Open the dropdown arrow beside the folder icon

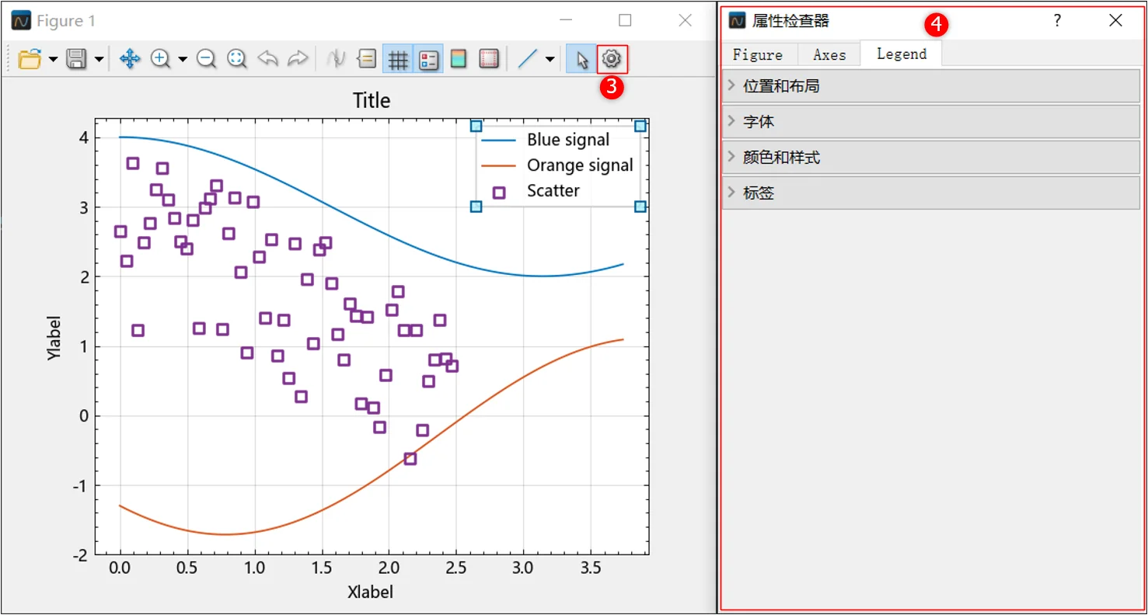click(53, 60)
